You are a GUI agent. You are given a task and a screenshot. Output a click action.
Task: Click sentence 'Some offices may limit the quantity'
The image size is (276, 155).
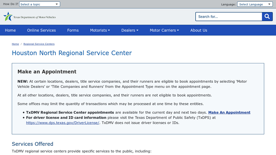(x=110, y=104)
